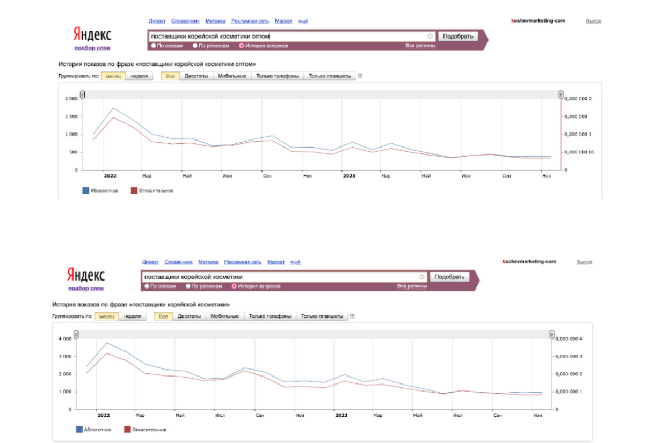Click the blue 'Абсолютное' legend square under the 2 000-scale chart

(x=86, y=191)
